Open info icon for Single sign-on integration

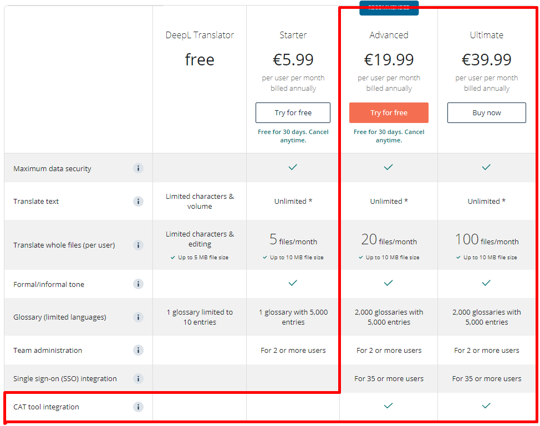138,379
